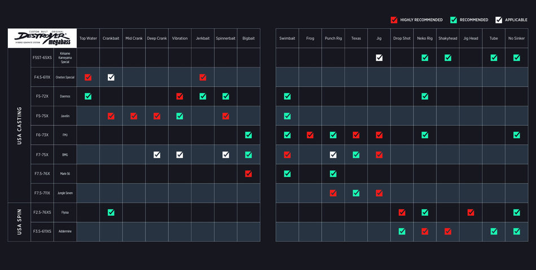
Task: Select the Mid Crank checkmark in the Javelin row
Action: 134,116
